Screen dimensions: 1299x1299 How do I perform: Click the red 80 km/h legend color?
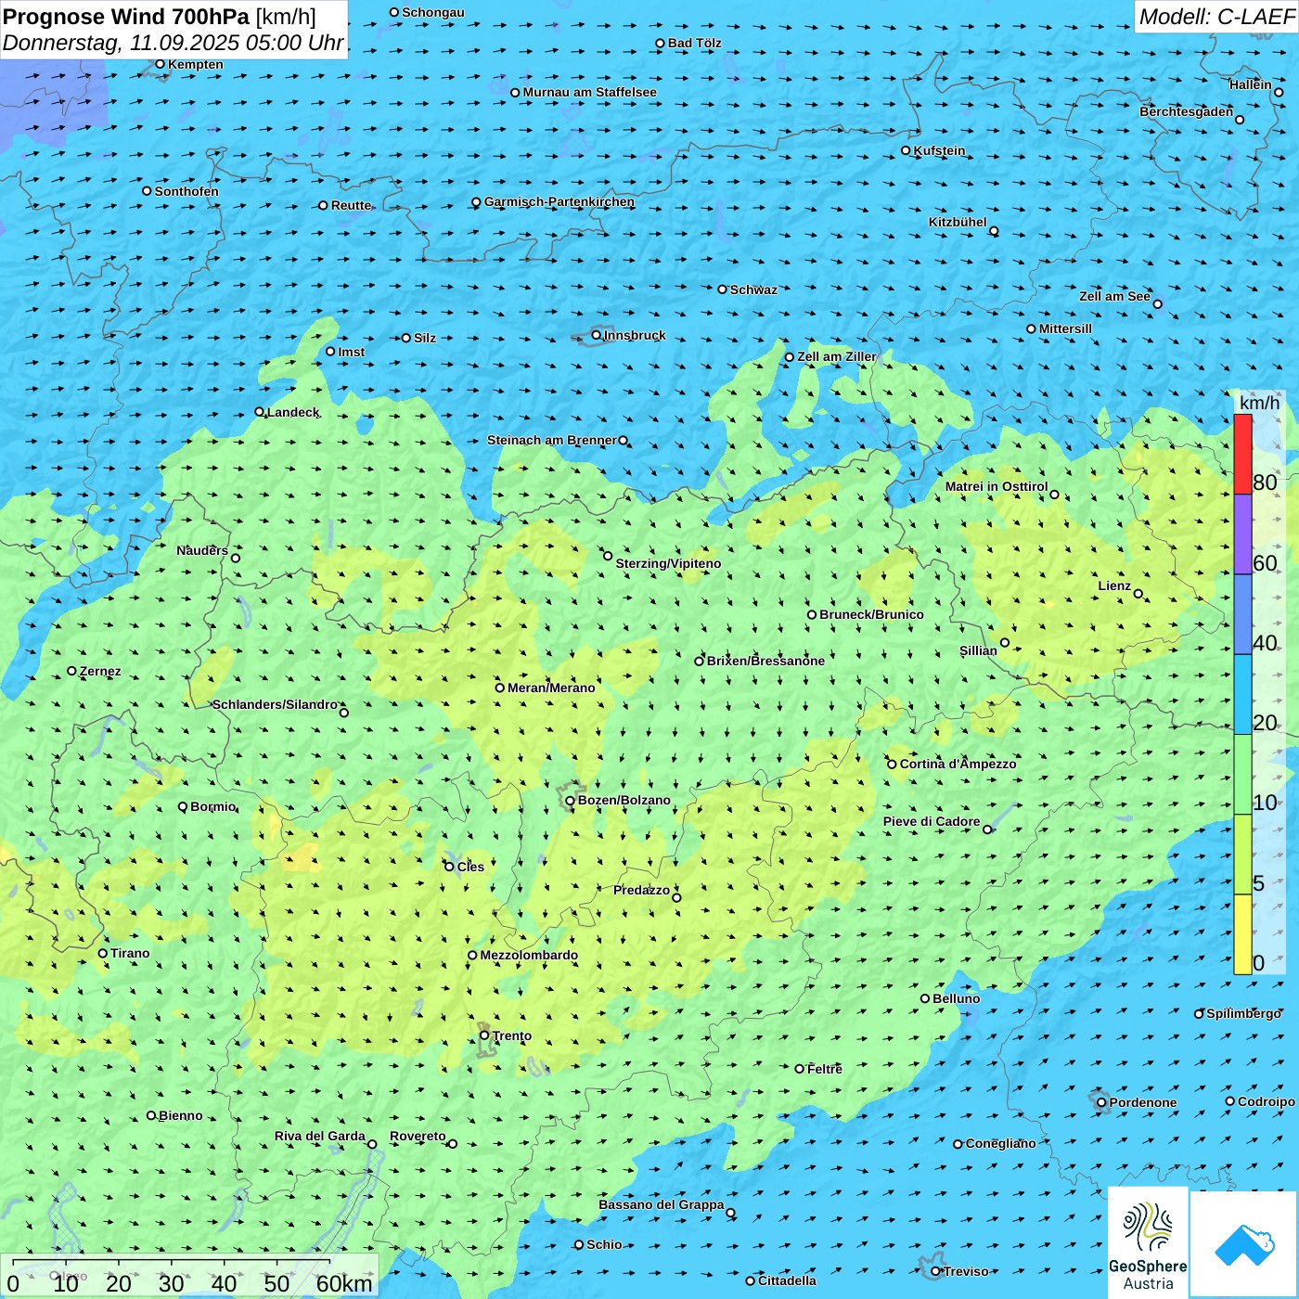(x=1242, y=455)
